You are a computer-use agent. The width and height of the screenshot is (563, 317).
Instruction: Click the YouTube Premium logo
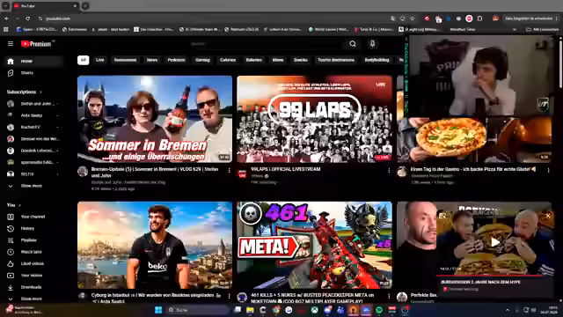[x=36, y=44]
